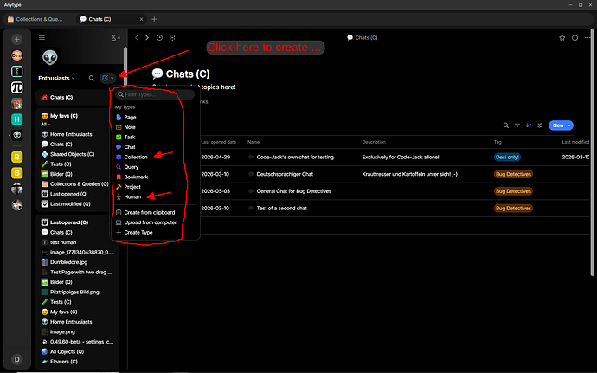Open test human in Last opened list

[x=63, y=242]
